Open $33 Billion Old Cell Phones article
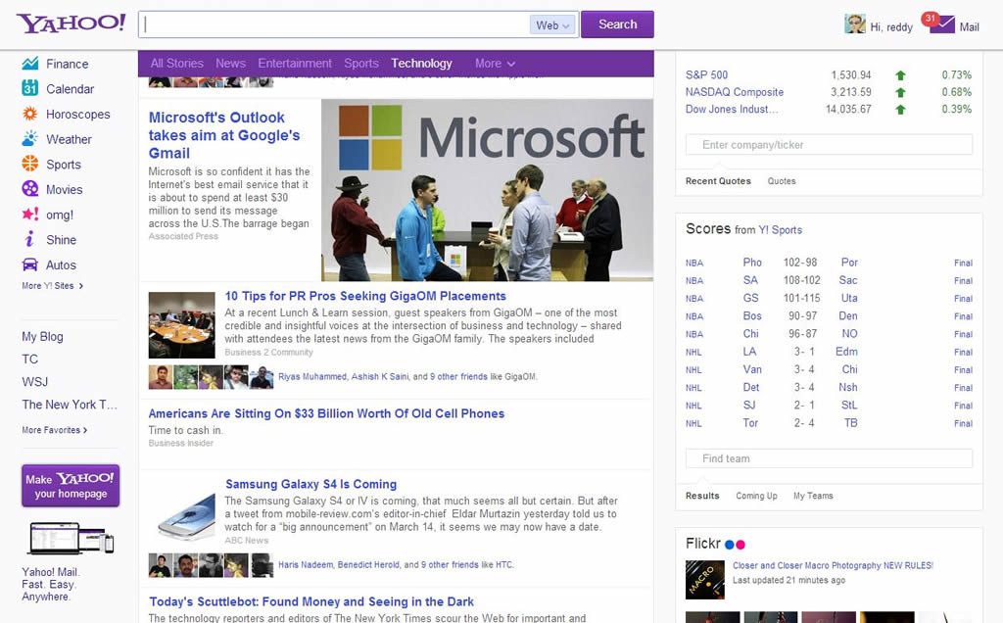 [326, 413]
